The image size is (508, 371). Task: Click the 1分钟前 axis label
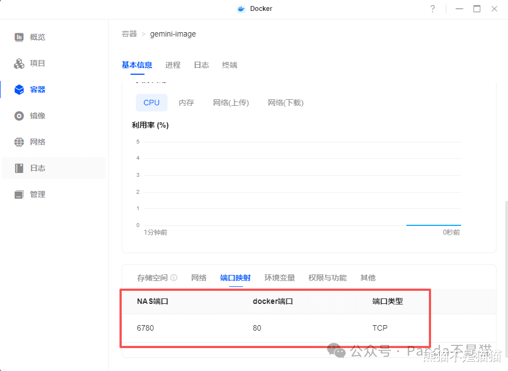click(156, 232)
